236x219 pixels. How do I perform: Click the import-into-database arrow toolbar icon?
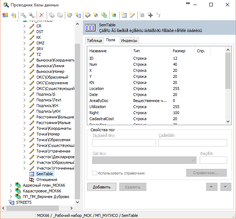click(23, 15)
